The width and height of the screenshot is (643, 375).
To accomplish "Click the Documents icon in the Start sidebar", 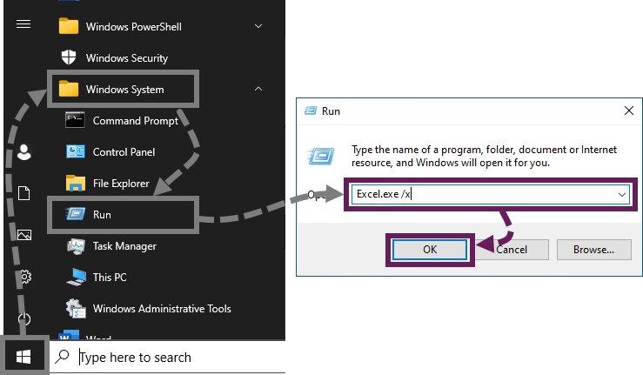I will pyautogui.click(x=24, y=193).
